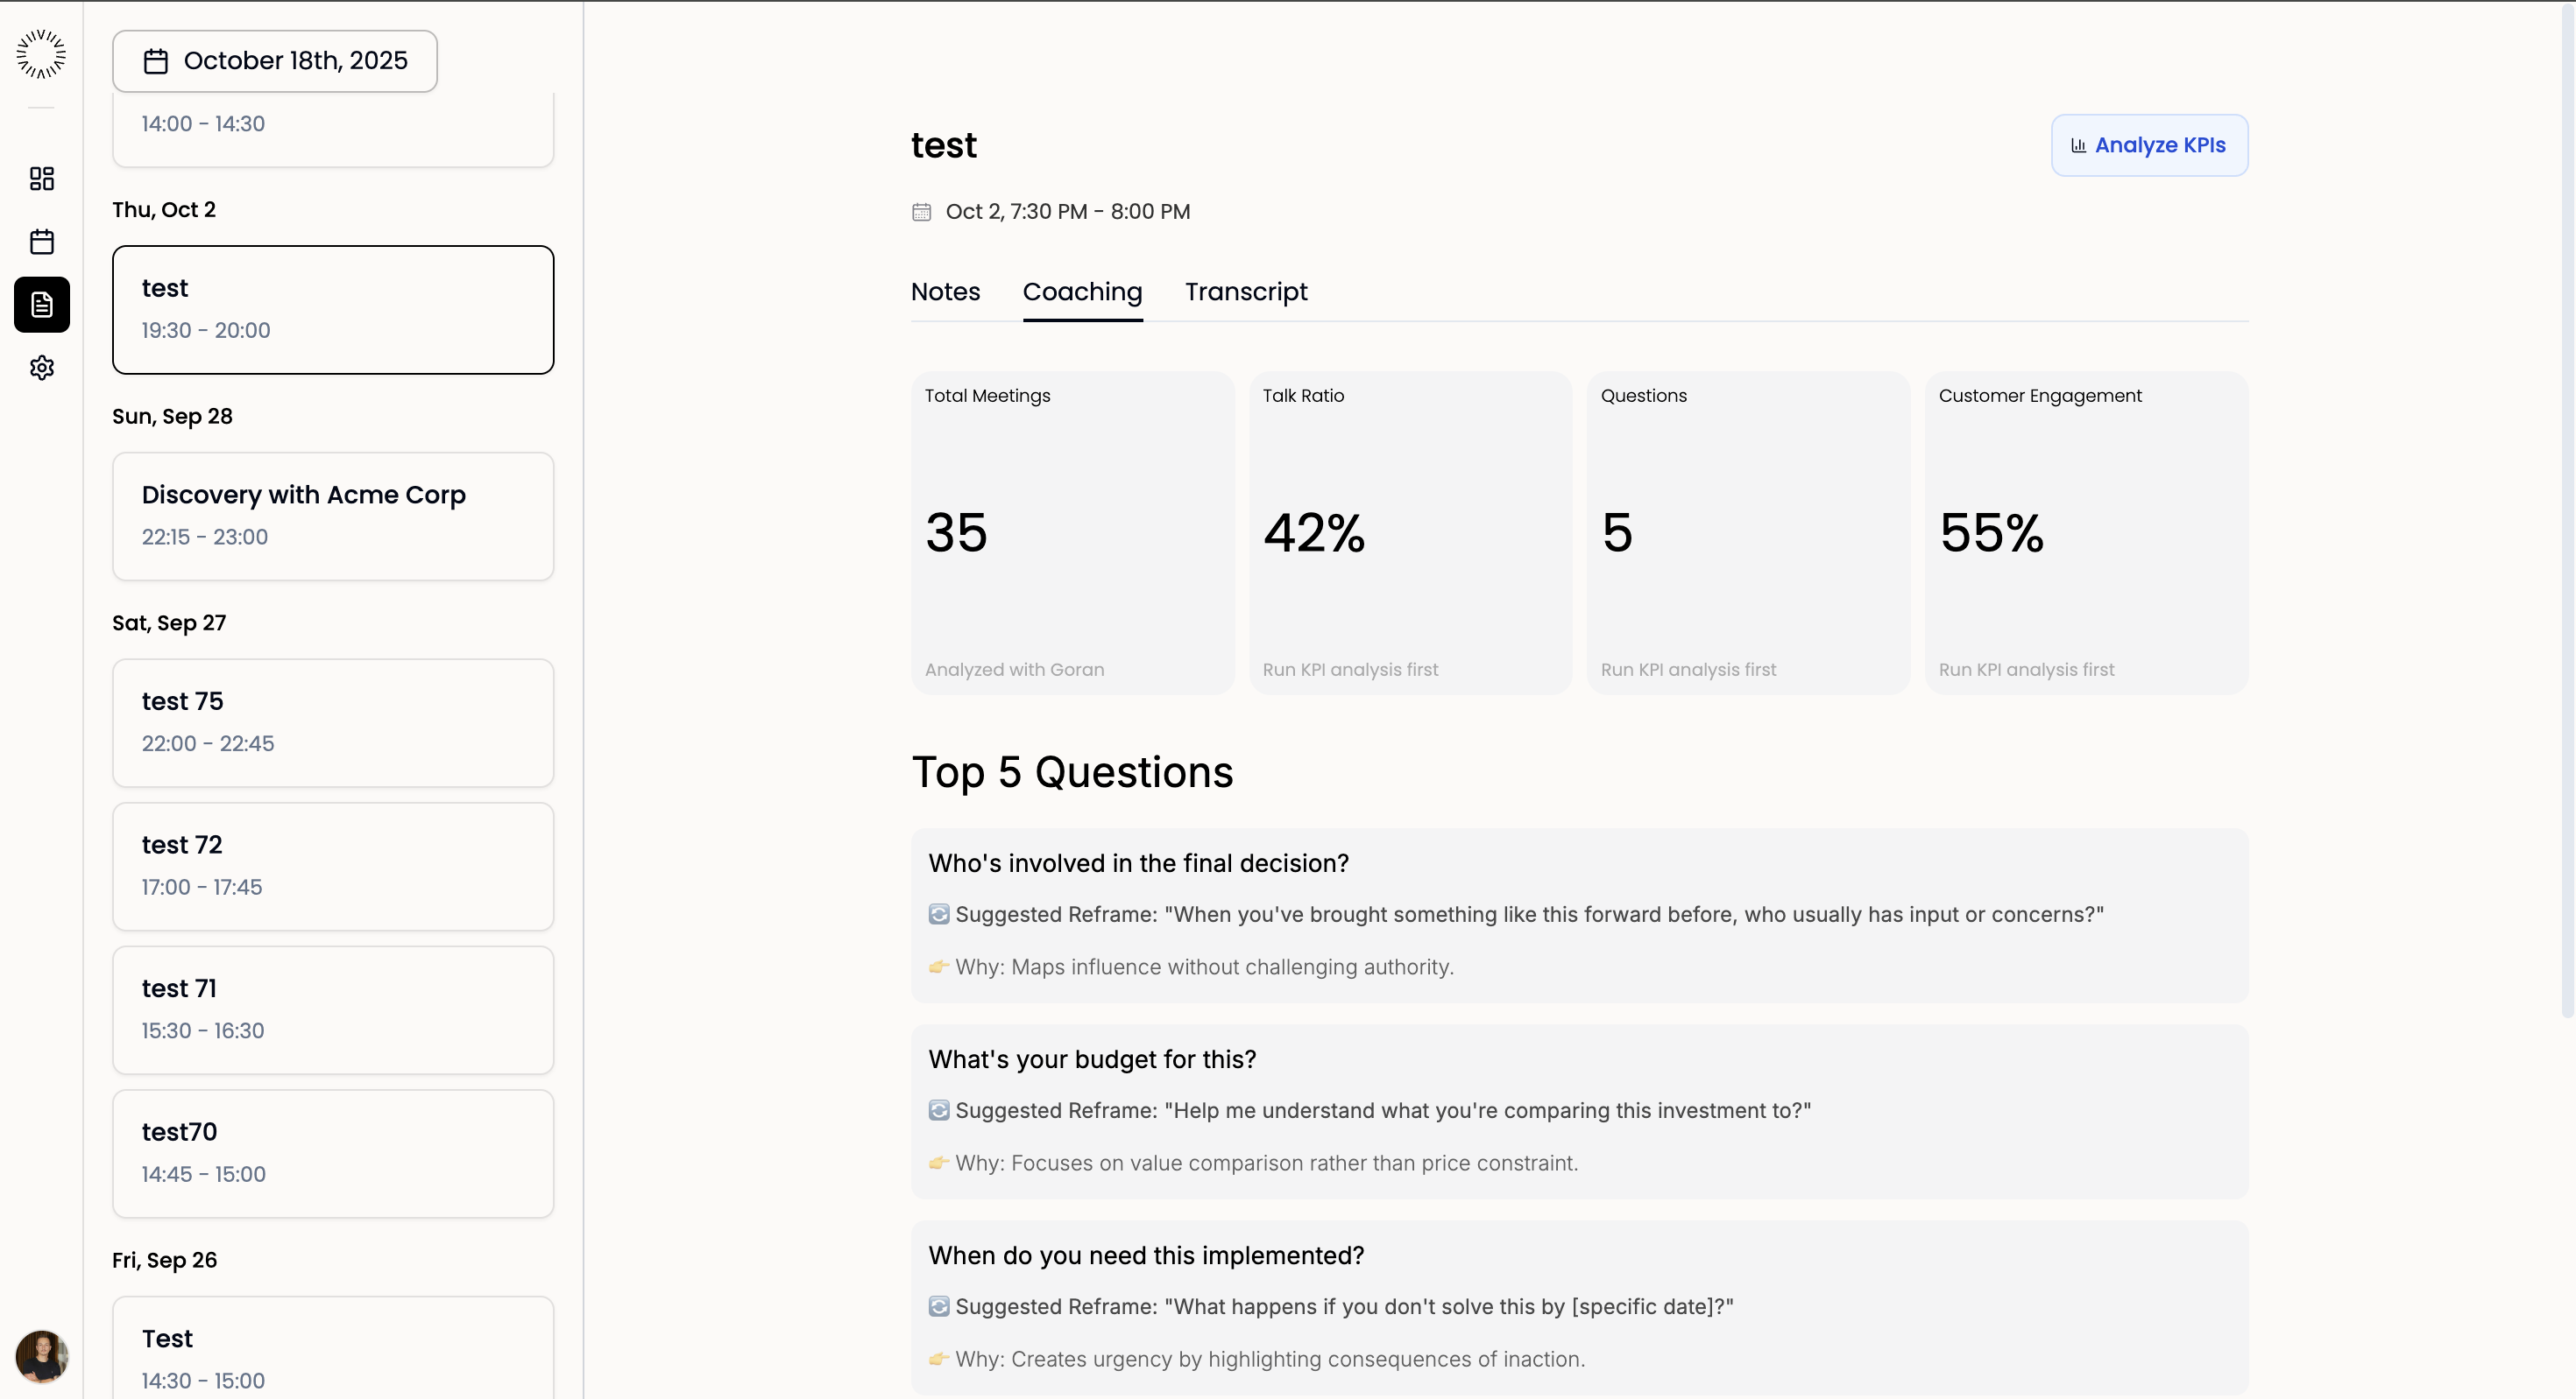Click the bar chart icon in Analyze KPIs
2576x1399 pixels.
click(2078, 146)
